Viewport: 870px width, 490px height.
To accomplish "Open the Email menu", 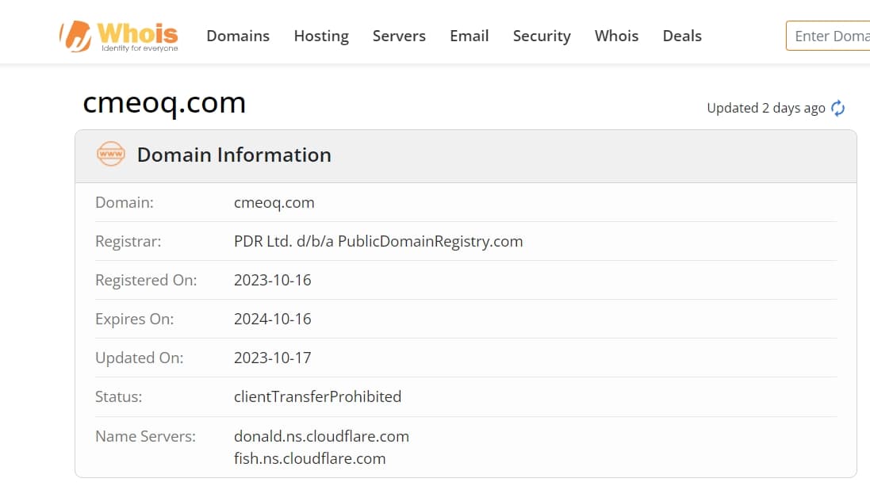I will [x=469, y=36].
